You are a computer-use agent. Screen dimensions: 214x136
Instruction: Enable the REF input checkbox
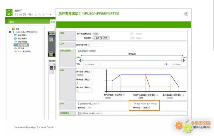[x=79, y=104]
